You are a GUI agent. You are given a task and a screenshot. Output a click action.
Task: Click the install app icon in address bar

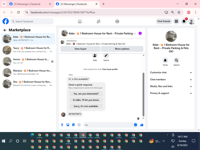click(x=166, y=12)
